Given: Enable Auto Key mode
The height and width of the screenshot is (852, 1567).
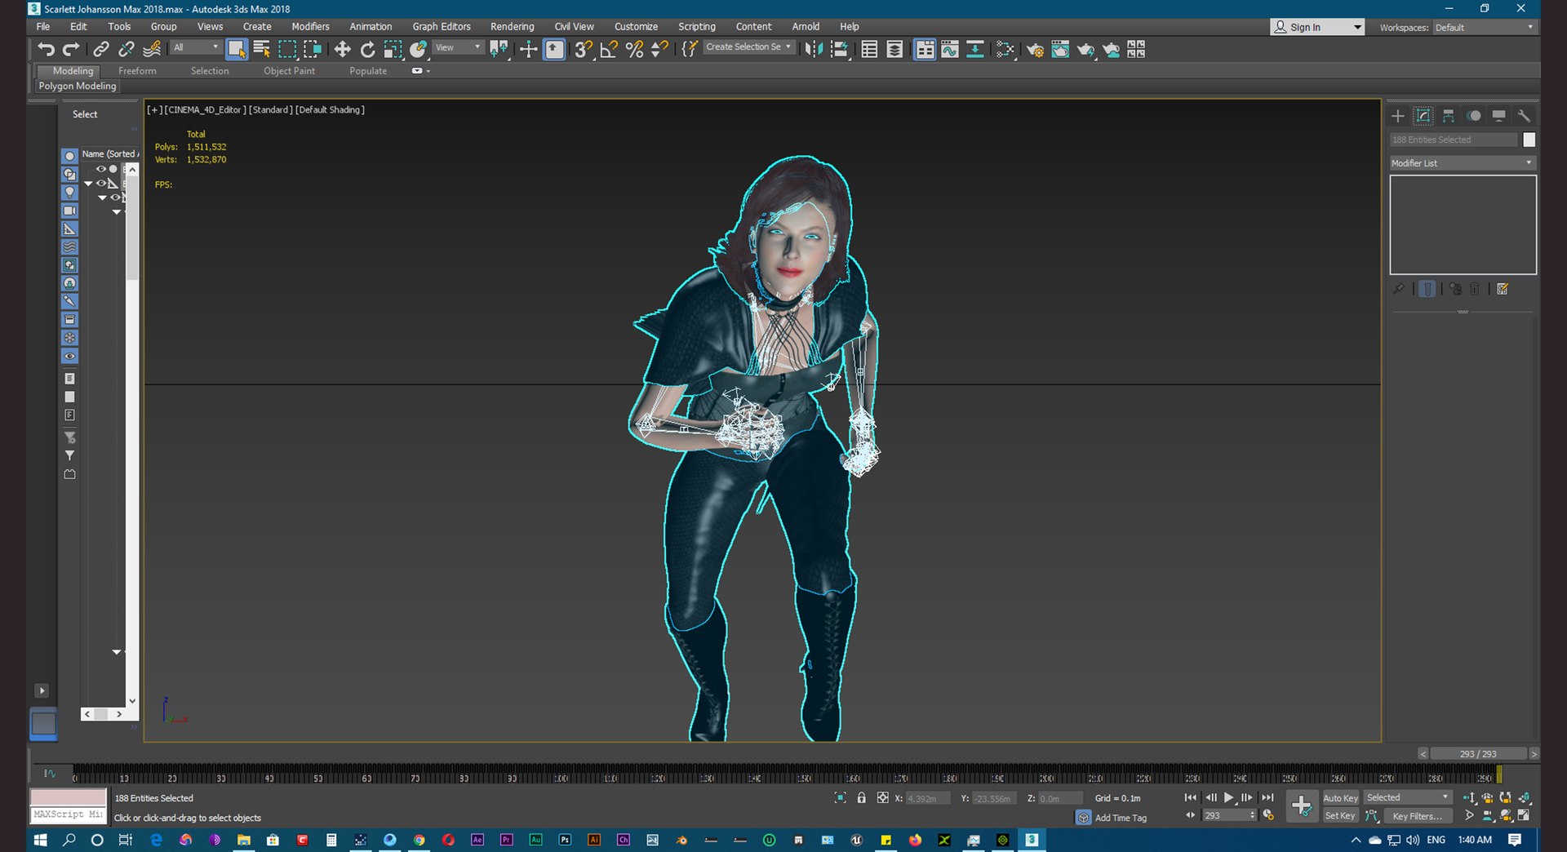Looking at the screenshot, I should [1340, 798].
